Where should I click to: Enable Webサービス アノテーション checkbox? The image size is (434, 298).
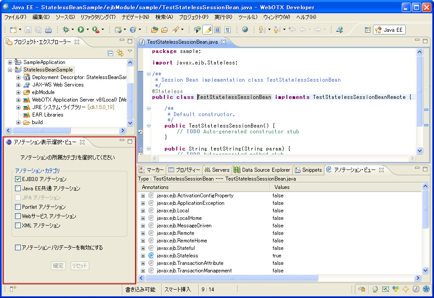click(18, 216)
